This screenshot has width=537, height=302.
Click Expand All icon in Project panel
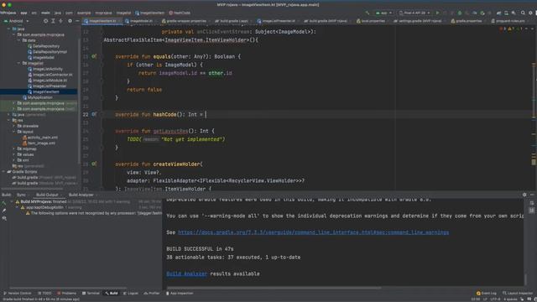click(53, 21)
